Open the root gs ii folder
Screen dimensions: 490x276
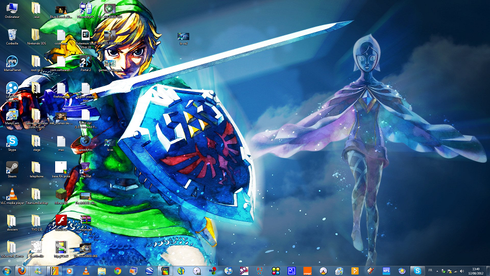coord(36,63)
